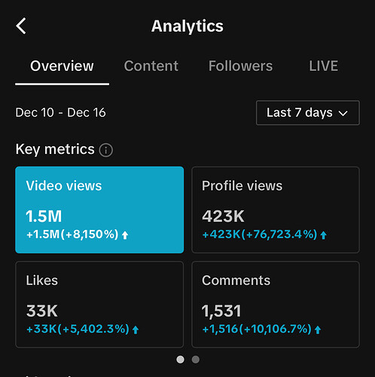Switch to the Content tab
The image size is (375, 377).
(x=151, y=66)
